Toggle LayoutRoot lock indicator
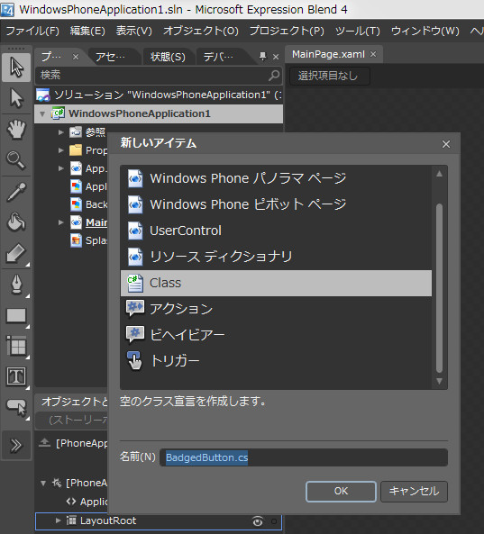Viewport: 484px width, 534px height. [274, 521]
